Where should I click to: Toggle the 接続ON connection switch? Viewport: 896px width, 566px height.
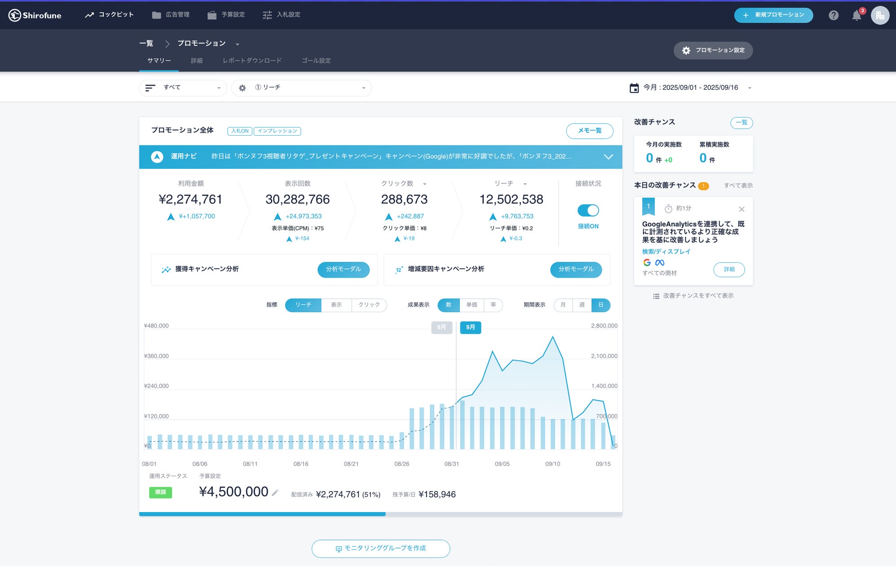pyautogui.click(x=588, y=210)
